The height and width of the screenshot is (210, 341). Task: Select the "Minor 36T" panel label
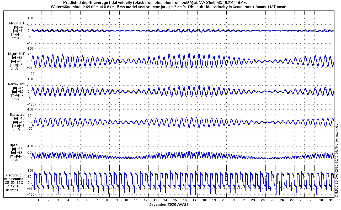coord(17,23)
